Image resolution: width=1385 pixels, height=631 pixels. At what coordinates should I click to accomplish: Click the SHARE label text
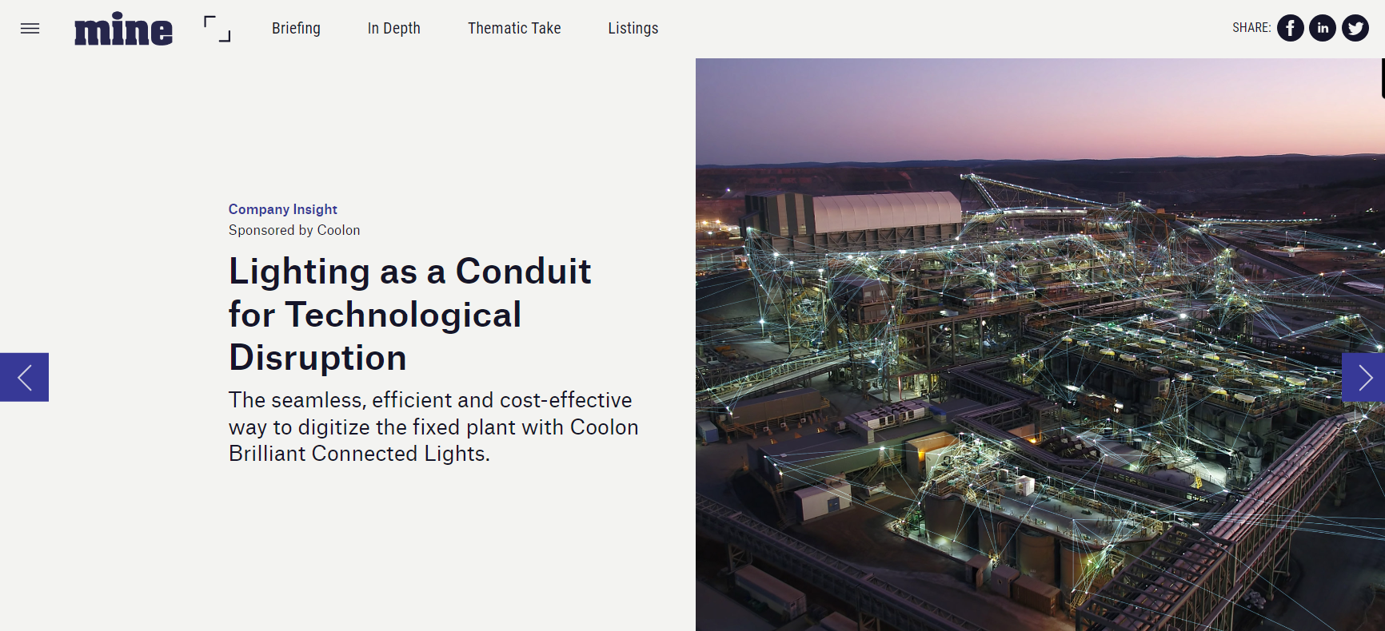[x=1251, y=28]
